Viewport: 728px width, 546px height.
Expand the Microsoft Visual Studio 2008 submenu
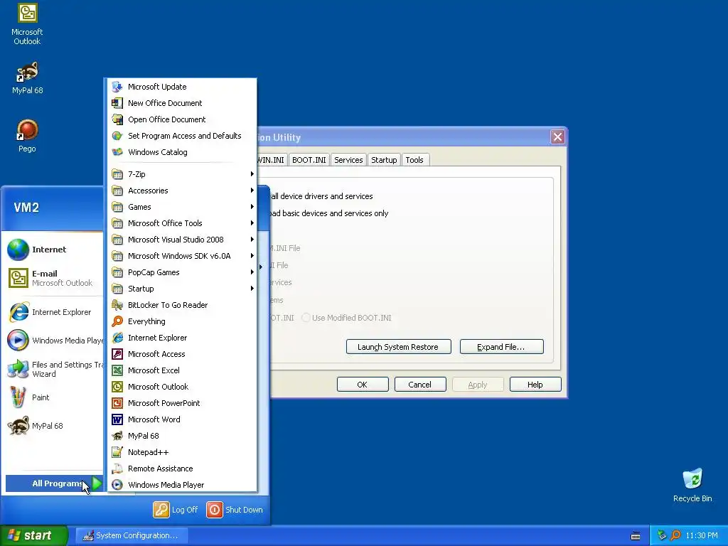click(x=182, y=240)
